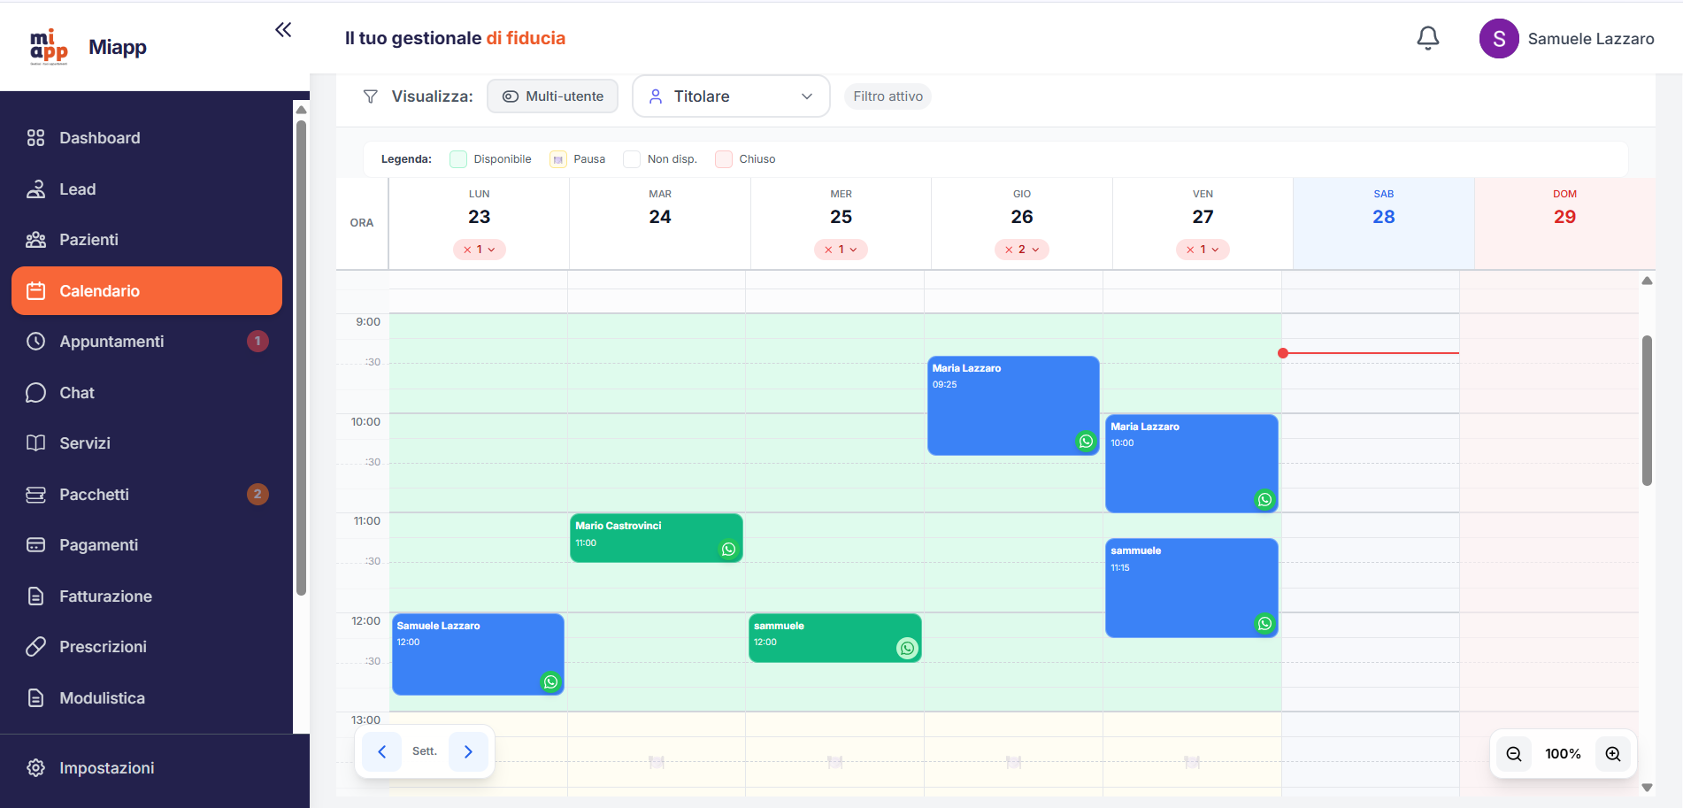The width and height of the screenshot is (1683, 808).
Task: Go to next week with the arrow
Action: coord(468,750)
